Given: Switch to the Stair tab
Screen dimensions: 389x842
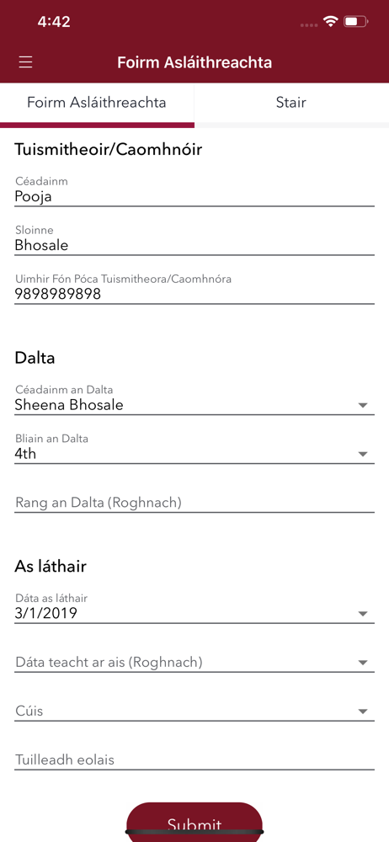Looking at the screenshot, I should point(291,103).
